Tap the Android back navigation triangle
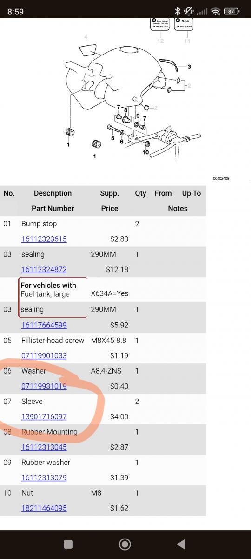This screenshot has height=559, width=251. point(181,544)
